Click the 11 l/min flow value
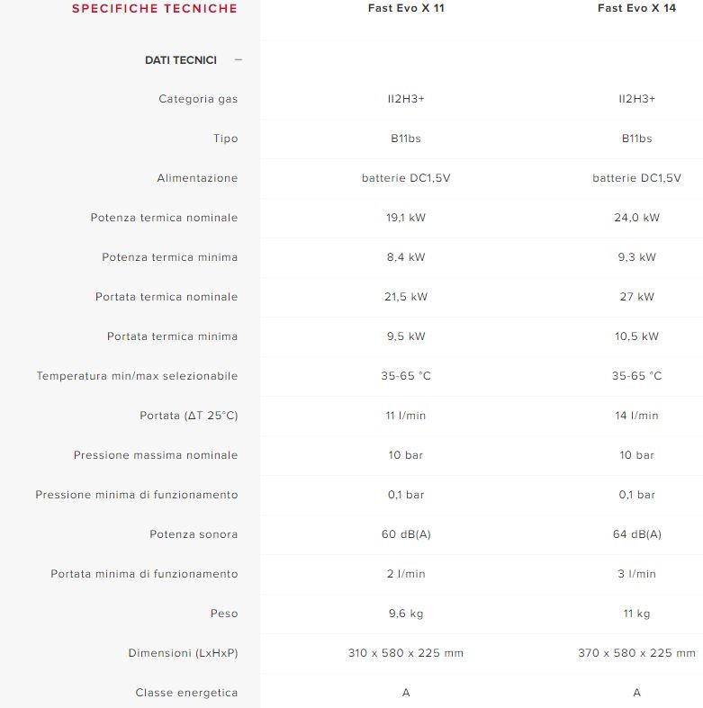This screenshot has width=703, height=708. [x=406, y=416]
